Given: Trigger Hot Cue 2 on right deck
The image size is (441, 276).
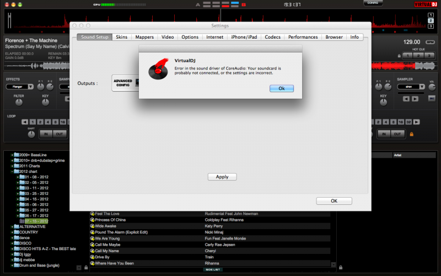Looking at the screenshot, I should click(418, 56).
